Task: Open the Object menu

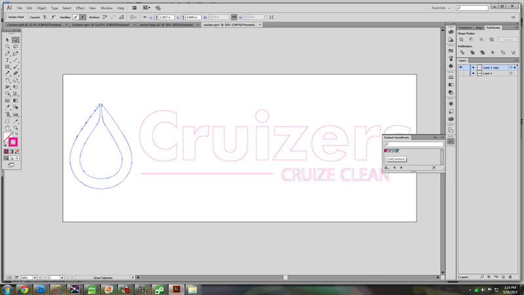Action: [x=41, y=8]
